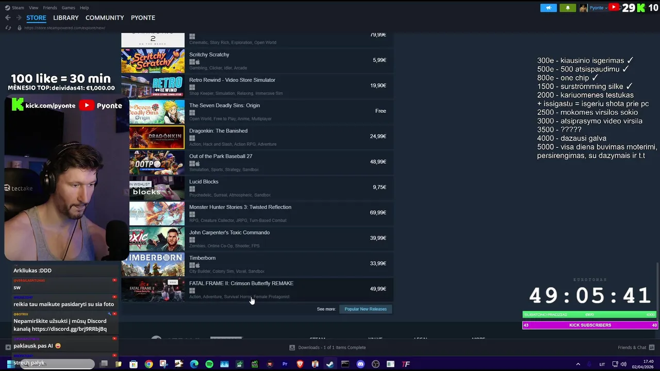Open the Lucid Blocks listing title
Screen dimensions: 660x371
coord(204,181)
